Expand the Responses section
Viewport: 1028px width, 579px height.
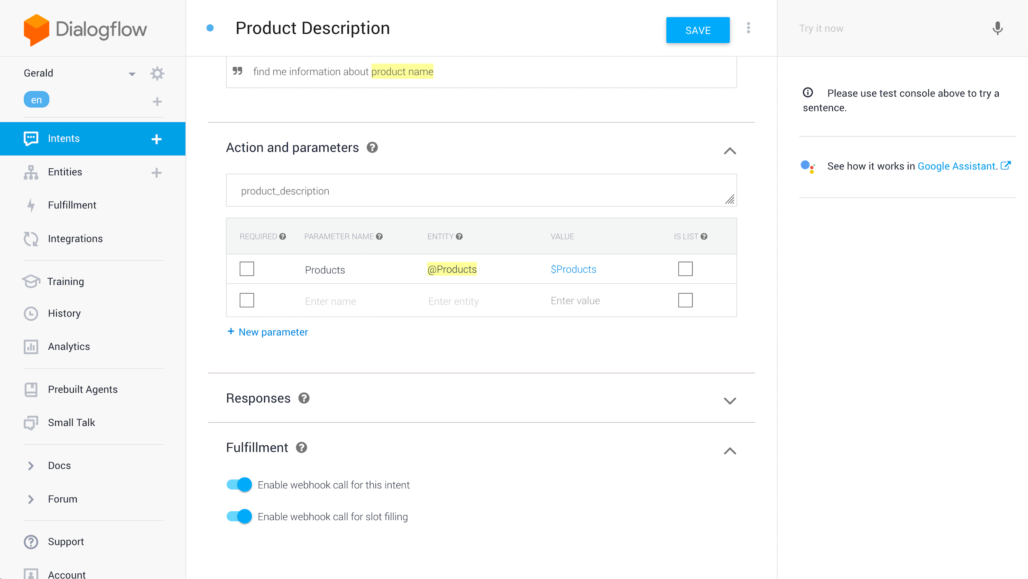tap(730, 401)
